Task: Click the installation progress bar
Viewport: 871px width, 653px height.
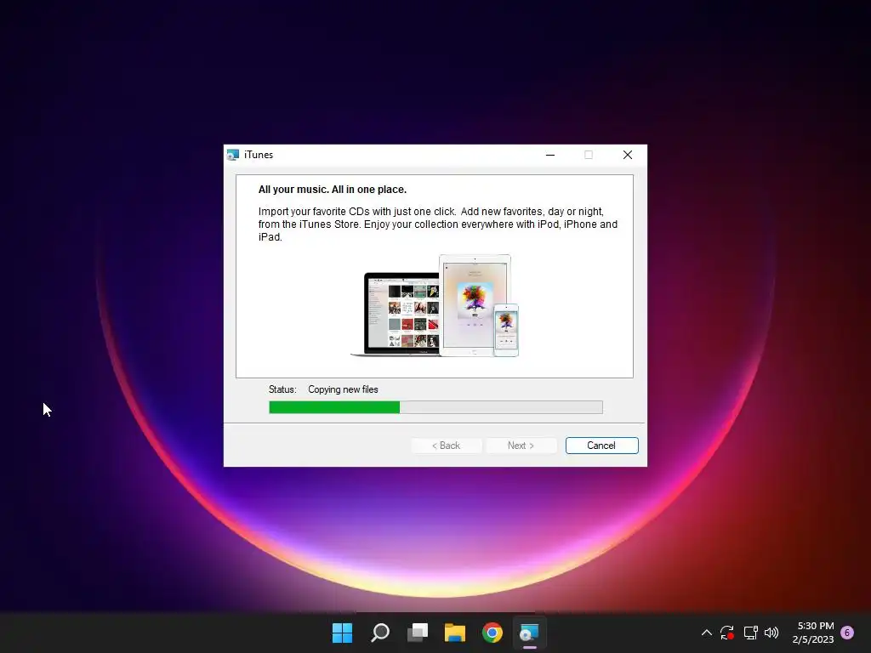Action: (435, 407)
